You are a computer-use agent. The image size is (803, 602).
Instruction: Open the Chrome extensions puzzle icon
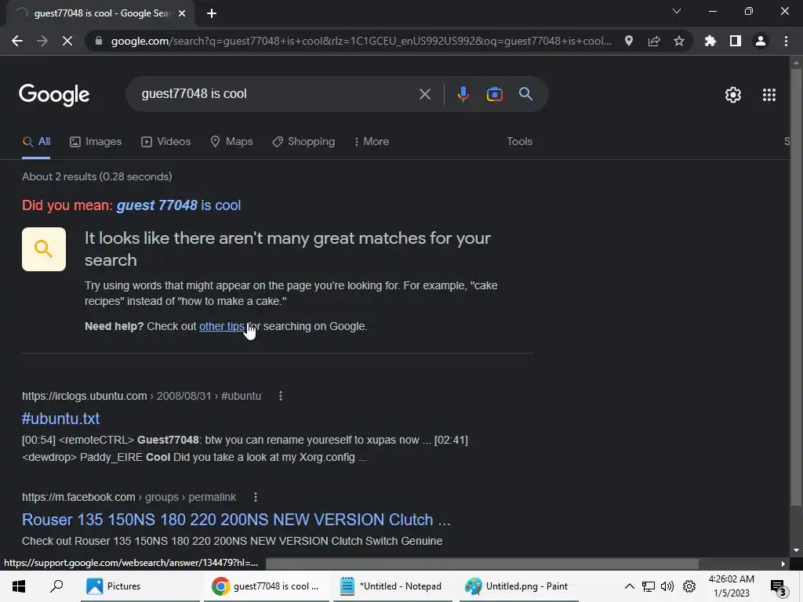(710, 41)
